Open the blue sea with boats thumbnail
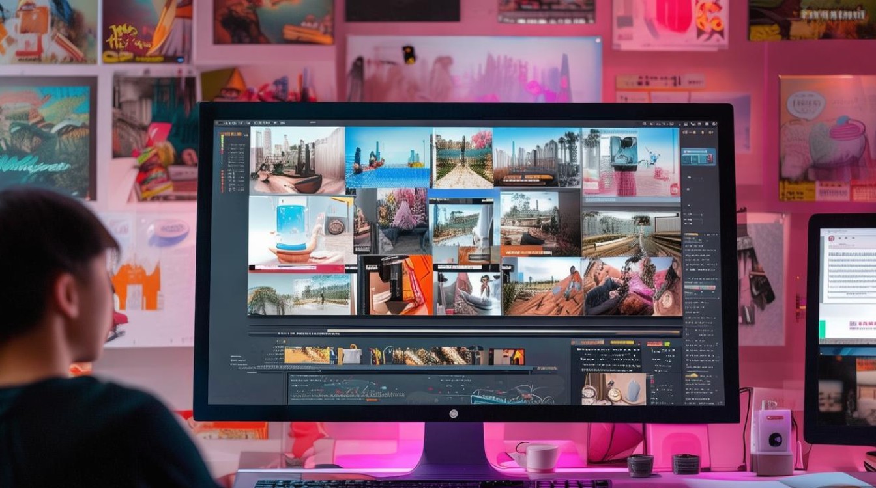This screenshot has height=488, width=876. [x=388, y=157]
